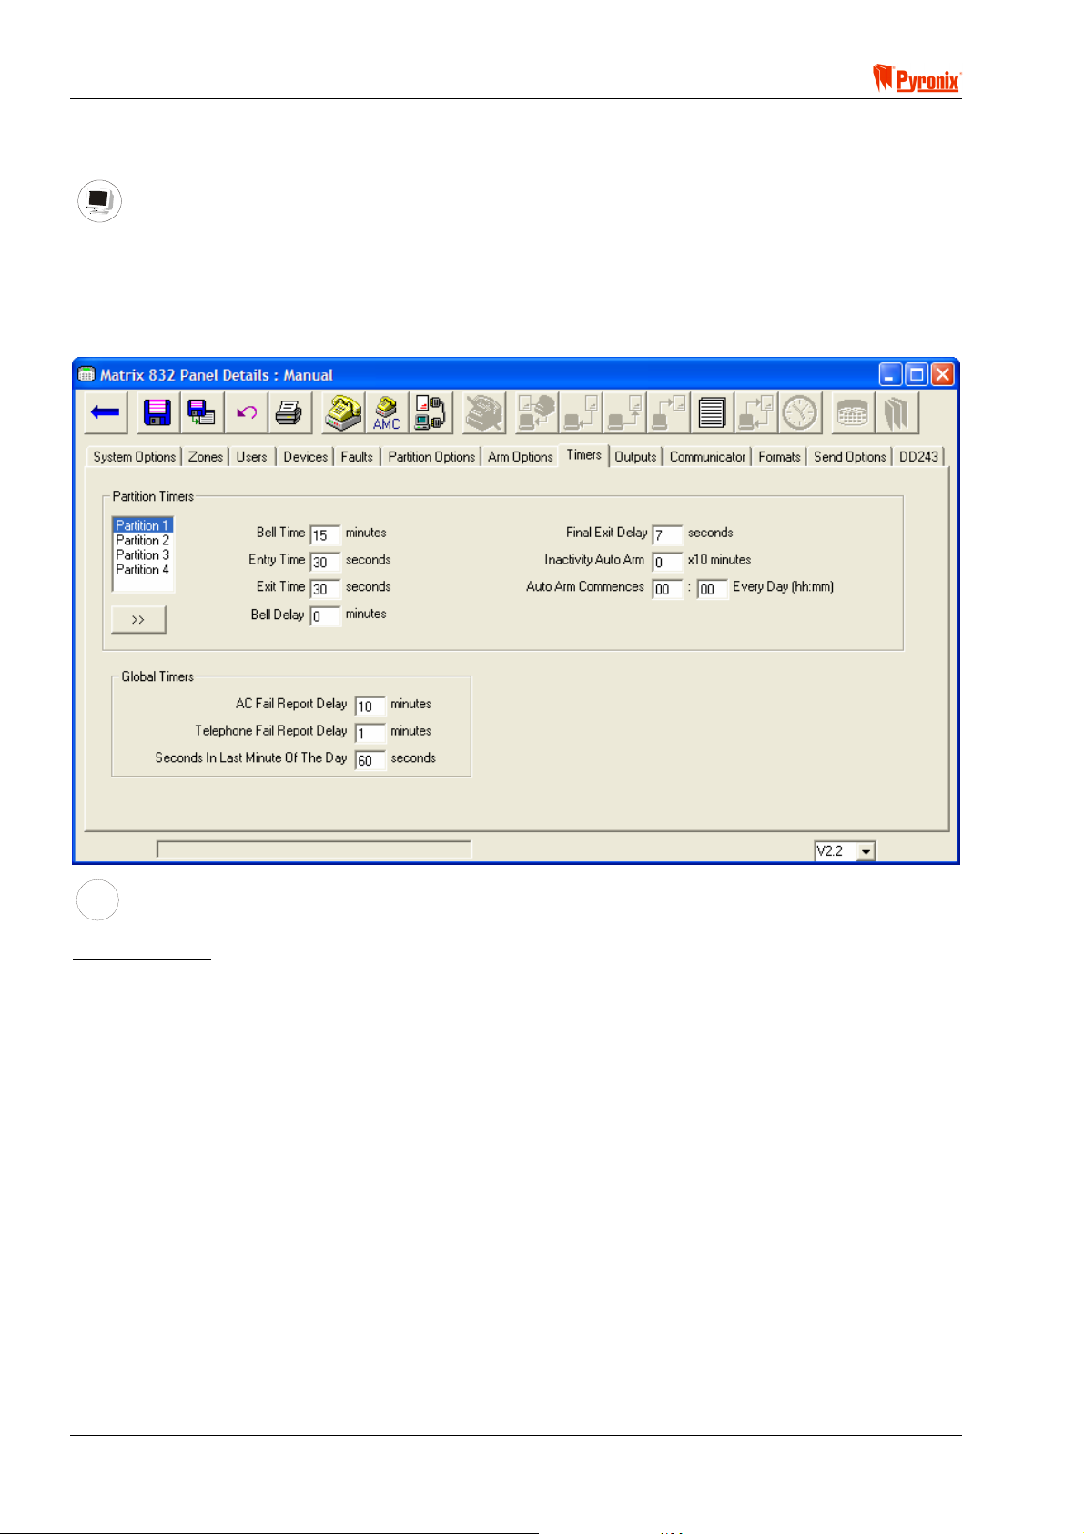Switch to the Zones tab

pos(206,457)
